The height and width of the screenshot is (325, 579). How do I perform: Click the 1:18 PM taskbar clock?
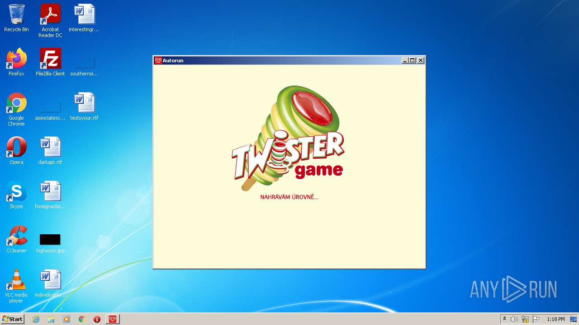555,319
